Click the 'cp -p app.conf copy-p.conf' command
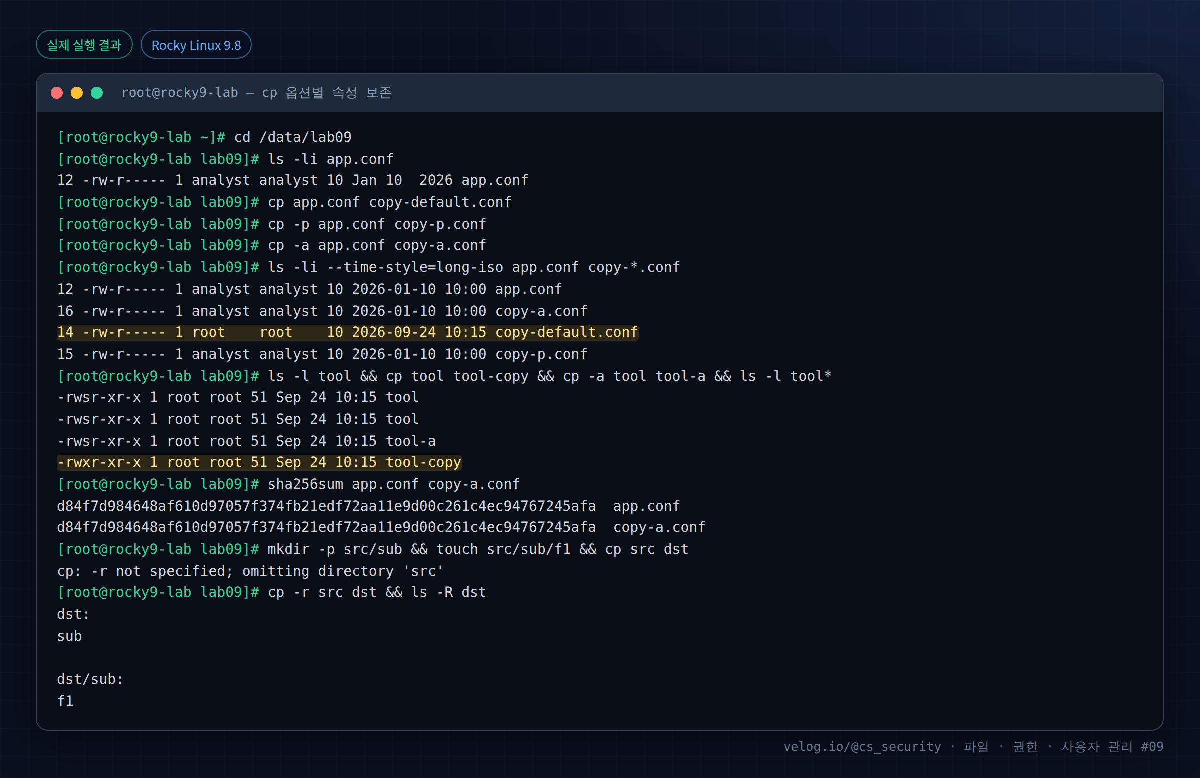 272,224
